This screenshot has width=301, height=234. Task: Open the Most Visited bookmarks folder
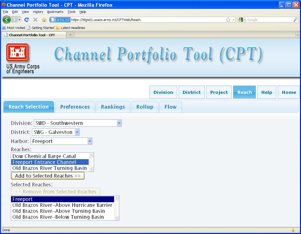[x=13, y=28]
